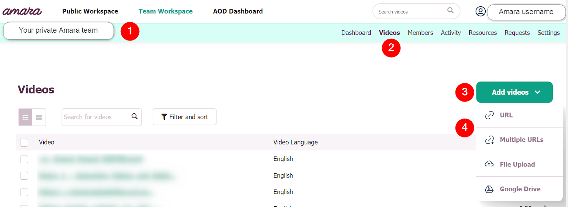Open the Public Workspace tab
Screen dimensions: 568x207
90,11
